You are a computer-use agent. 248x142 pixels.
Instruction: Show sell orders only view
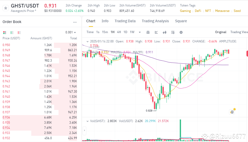point(19,32)
